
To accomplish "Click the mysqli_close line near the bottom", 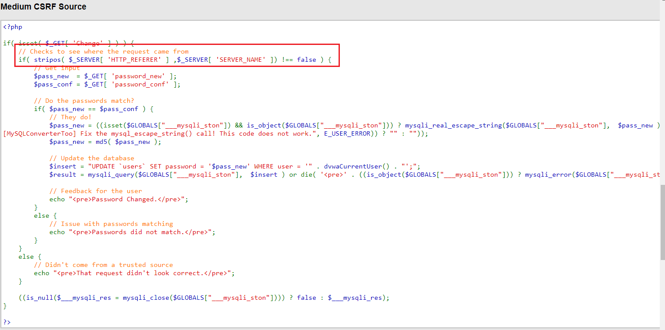I will 204,298.
